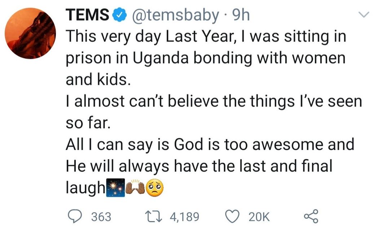Expand the tweet options chevron
The width and height of the screenshot is (374, 229).
click(362, 14)
